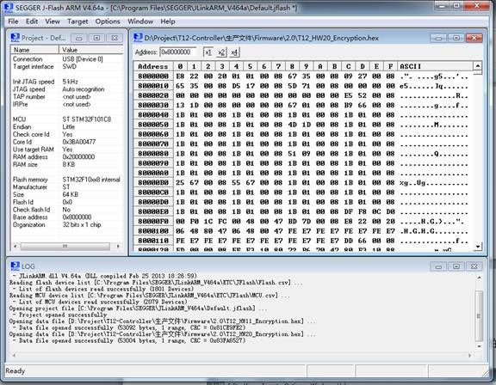
Task: Open the Window menu
Action: coord(140,21)
